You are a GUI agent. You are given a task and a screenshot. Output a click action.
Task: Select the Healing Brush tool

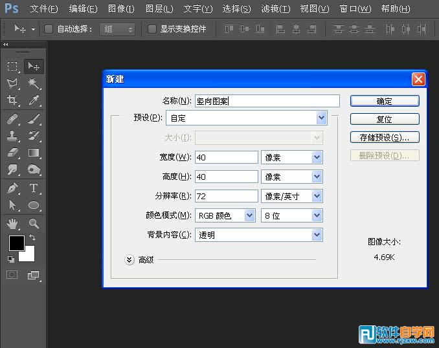12,119
